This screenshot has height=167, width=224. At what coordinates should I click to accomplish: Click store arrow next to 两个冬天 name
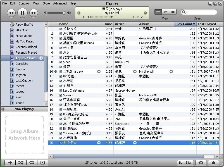(99, 143)
